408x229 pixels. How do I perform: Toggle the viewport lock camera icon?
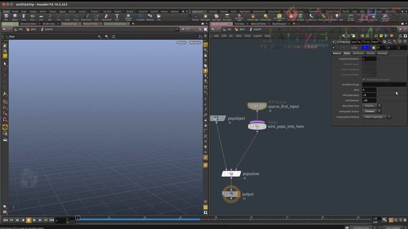coord(205,55)
